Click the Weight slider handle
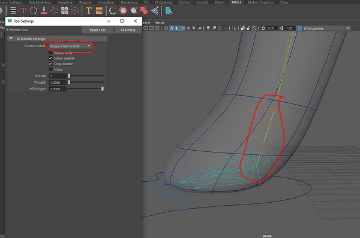 (69, 82)
